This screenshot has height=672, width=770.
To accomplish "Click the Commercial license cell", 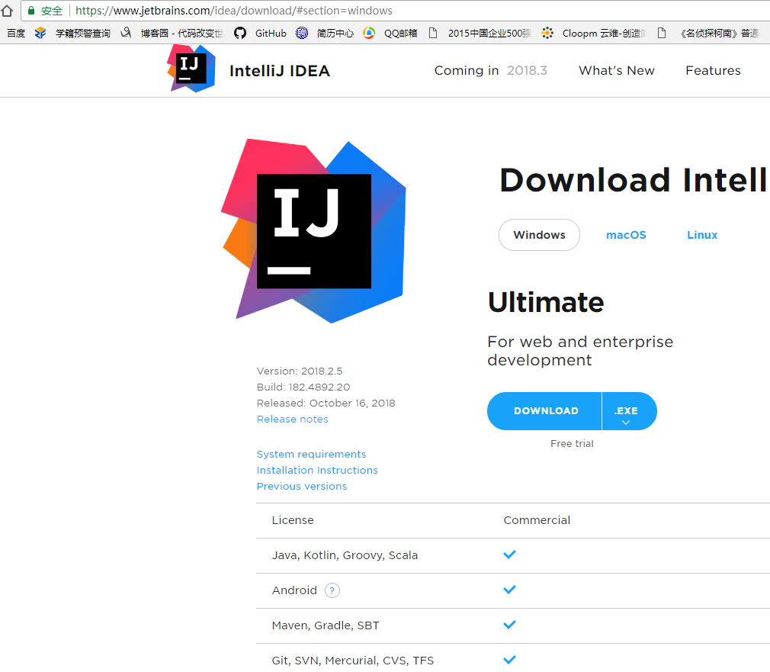I will tap(537, 520).
